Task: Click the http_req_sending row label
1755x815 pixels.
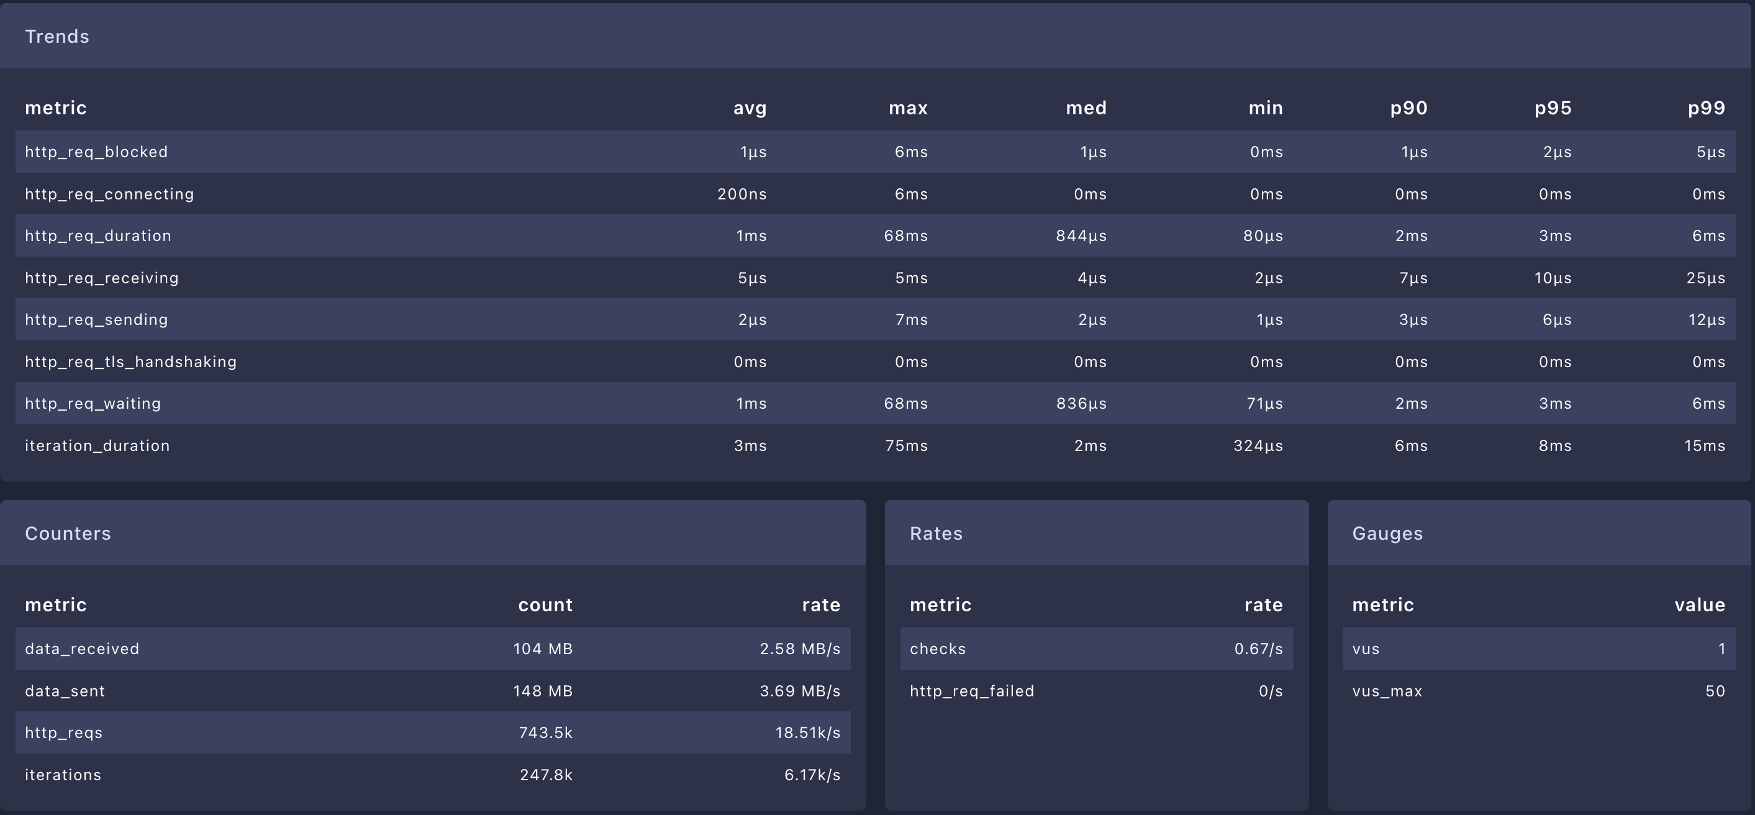Action: [x=96, y=319]
